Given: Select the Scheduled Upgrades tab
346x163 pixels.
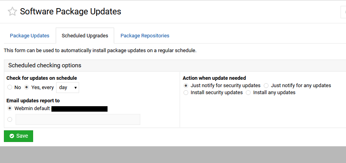Looking at the screenshot, I should coord(85,36).
